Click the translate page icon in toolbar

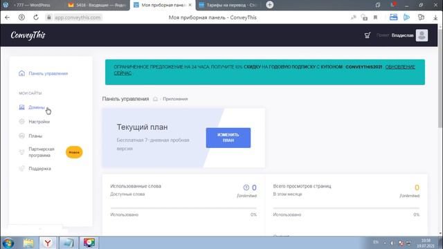tap(354, 17)
